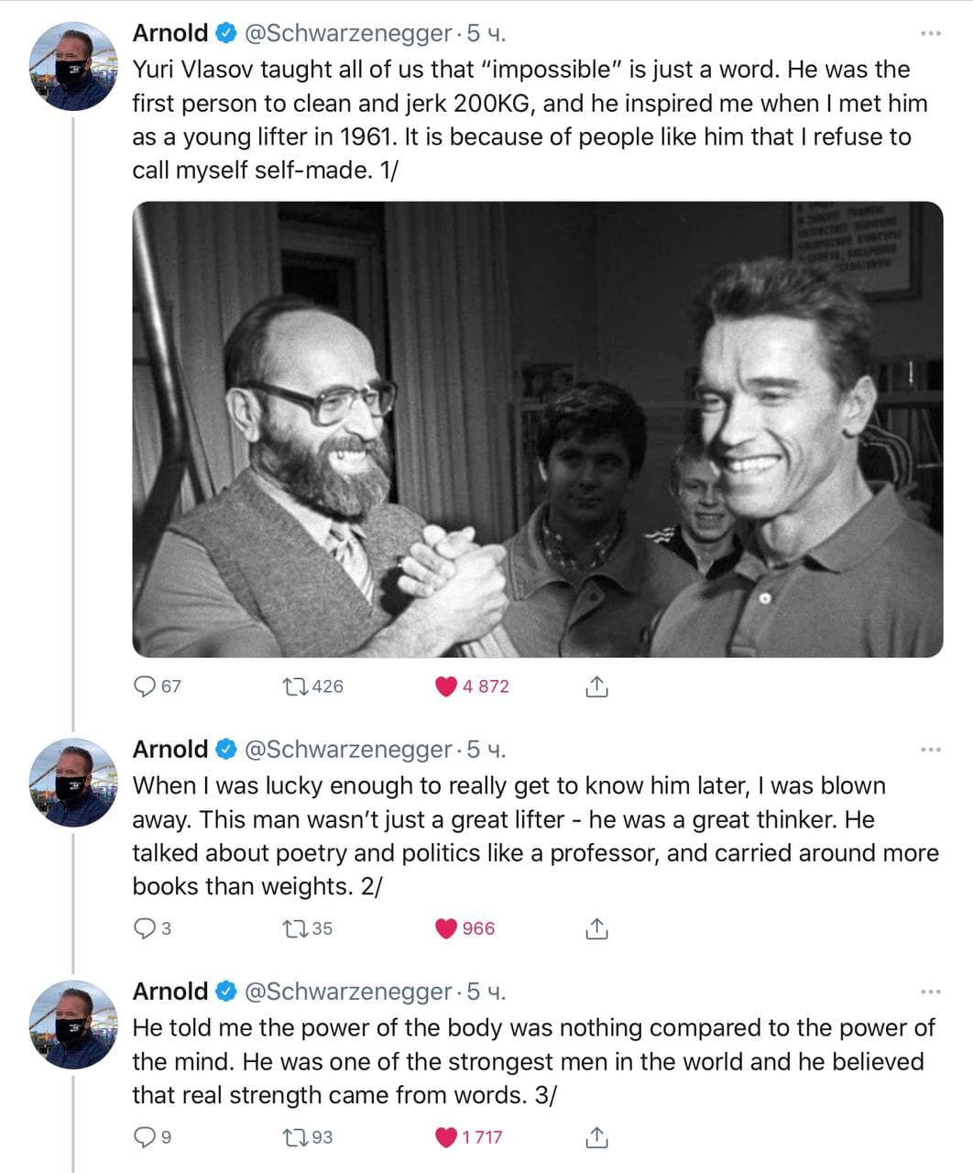Click the Arnold display name on third tweet
This screenshot has height=1173, width=973.
click(x=170, y=992)
